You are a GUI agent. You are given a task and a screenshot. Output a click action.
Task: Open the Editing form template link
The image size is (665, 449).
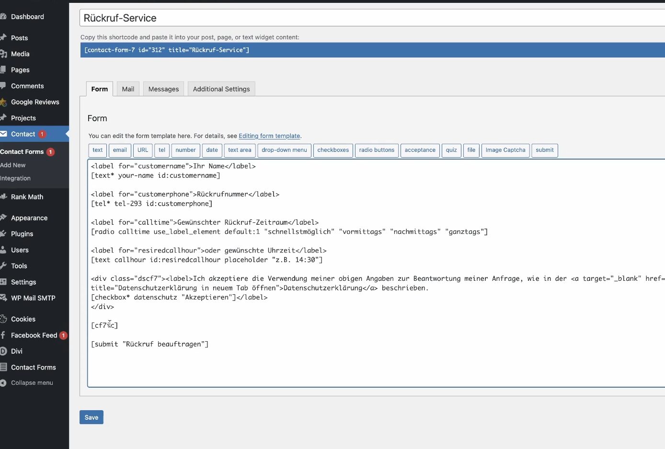pyautogui.click(x=269, y=136)
